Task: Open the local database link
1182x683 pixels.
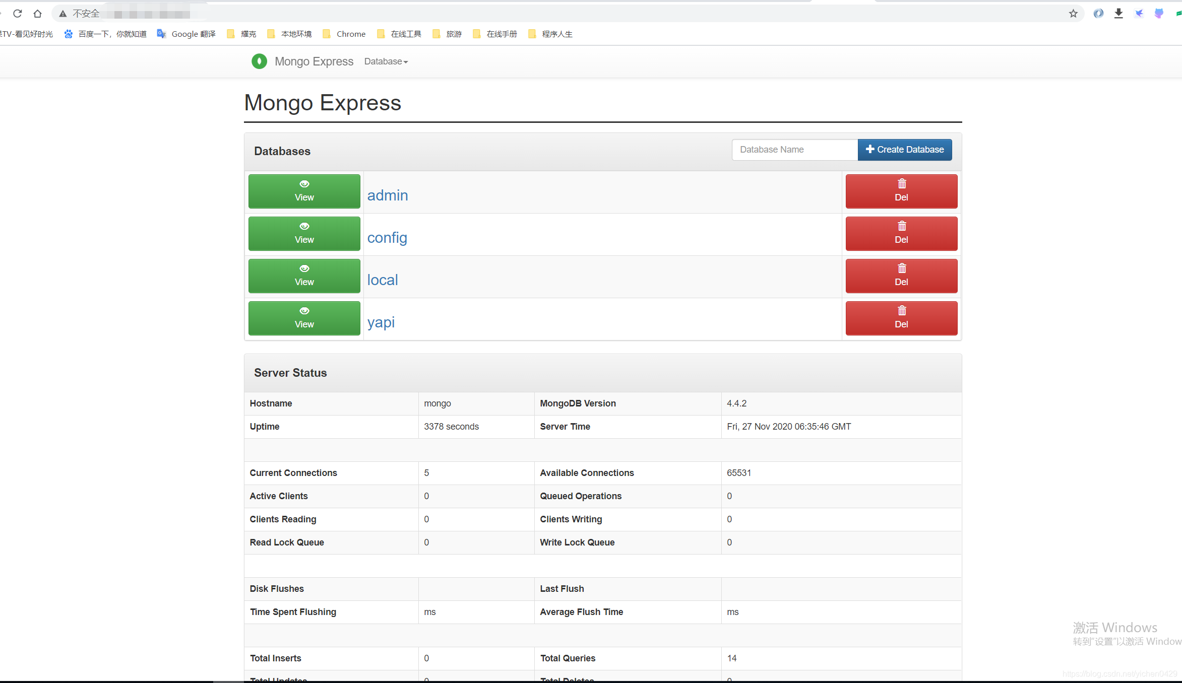Action: 383,280
